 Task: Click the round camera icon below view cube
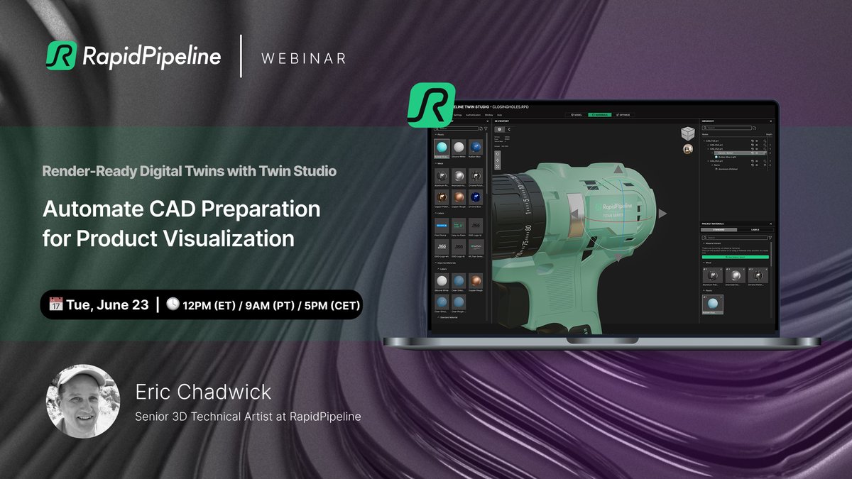click(x=687, y=149)
